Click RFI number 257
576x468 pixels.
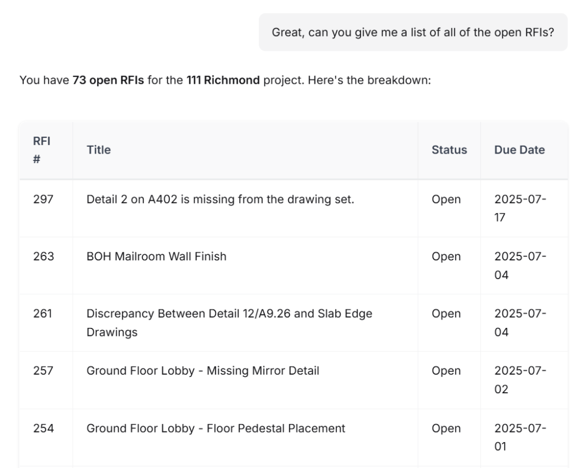(43, 371)
